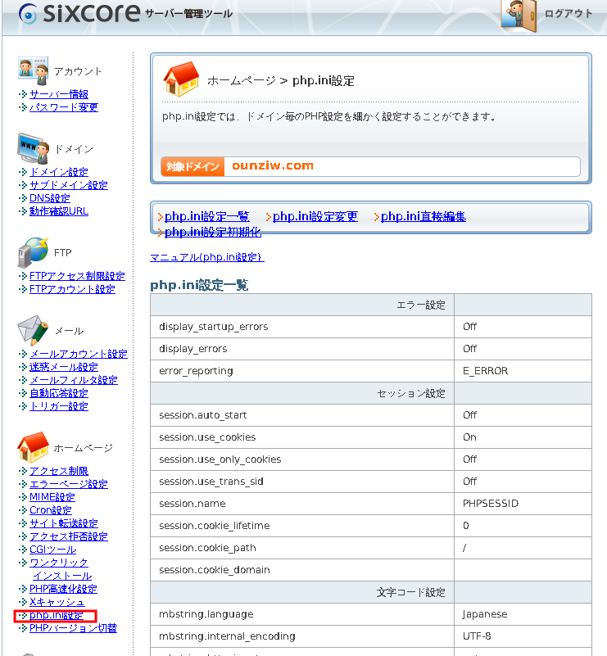Click the ログアウト logout link

568,14
